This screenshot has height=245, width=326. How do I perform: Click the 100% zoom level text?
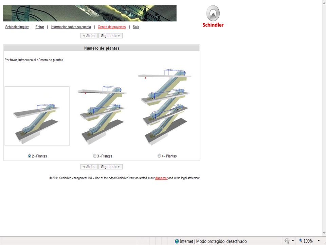click(308, 241)
